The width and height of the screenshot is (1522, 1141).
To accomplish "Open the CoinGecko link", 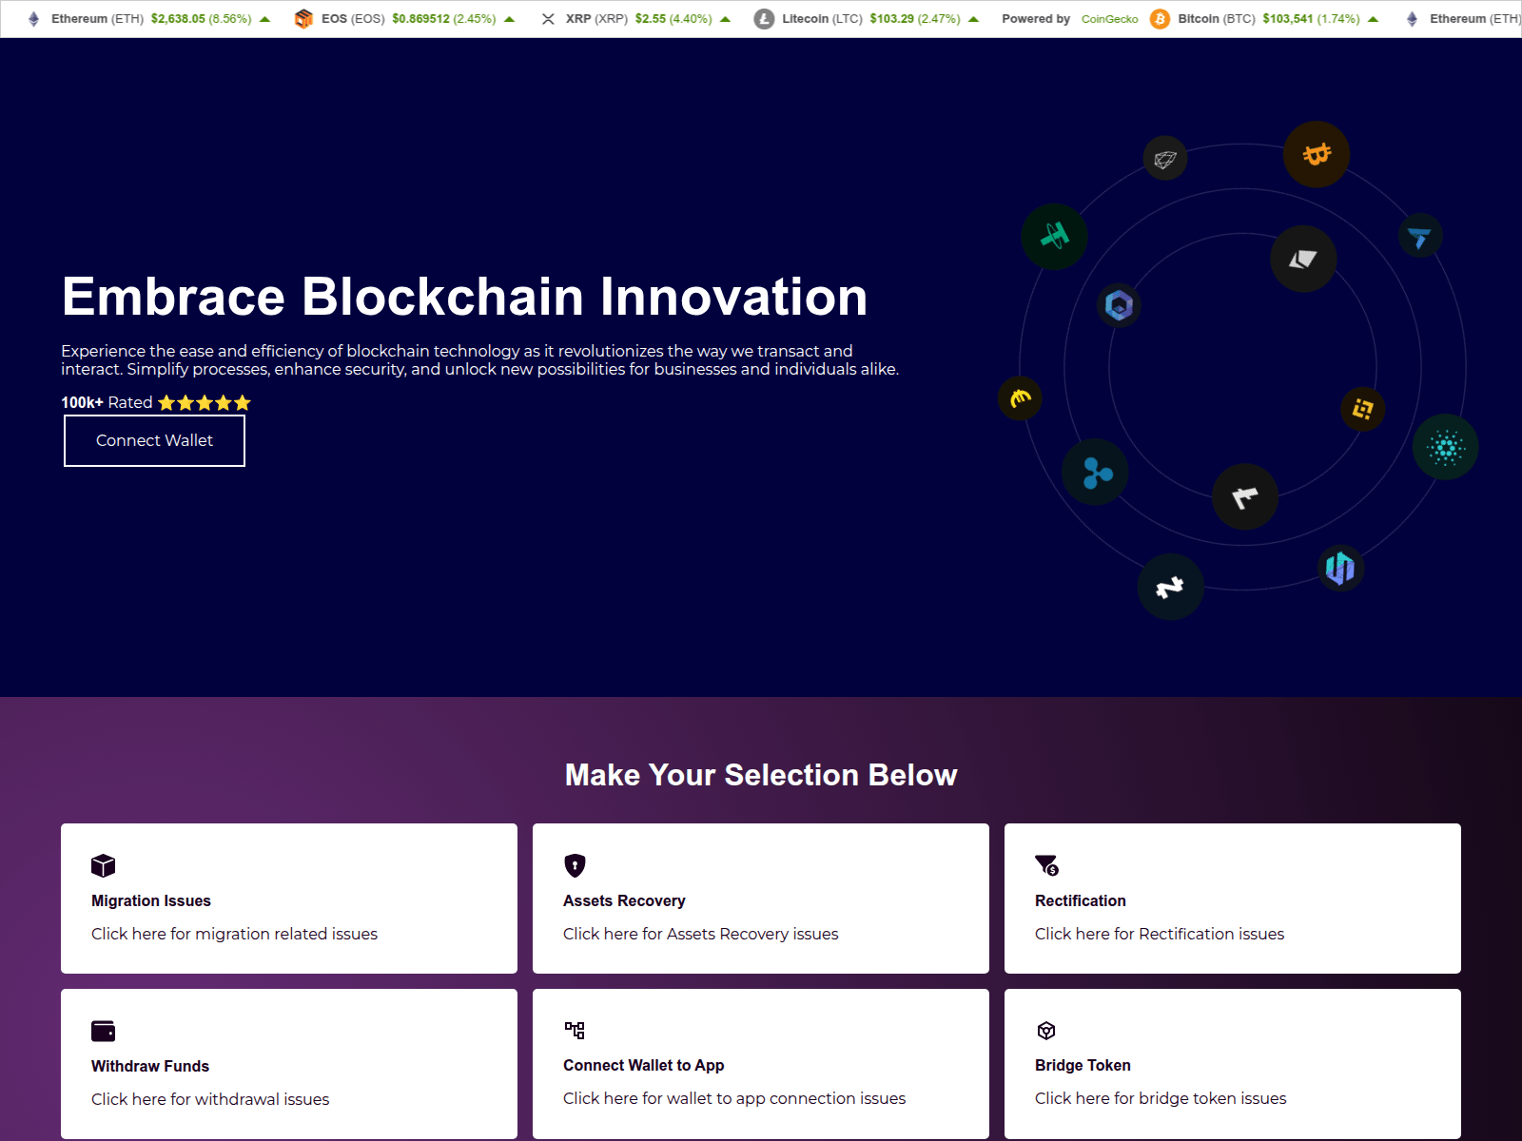I will click(x=1109, y=19).
